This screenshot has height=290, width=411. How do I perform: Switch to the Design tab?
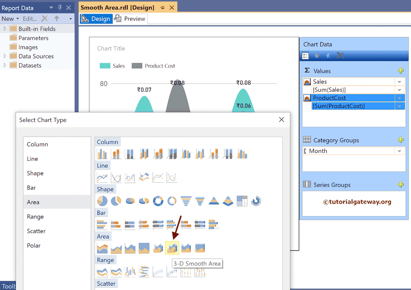tap(96, 18)
